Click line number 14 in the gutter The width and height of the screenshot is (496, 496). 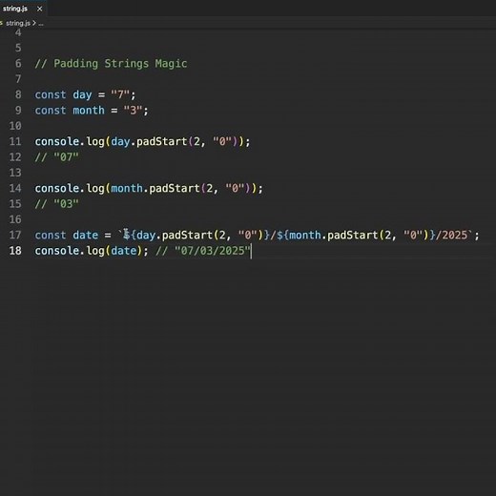click(15, 188)
